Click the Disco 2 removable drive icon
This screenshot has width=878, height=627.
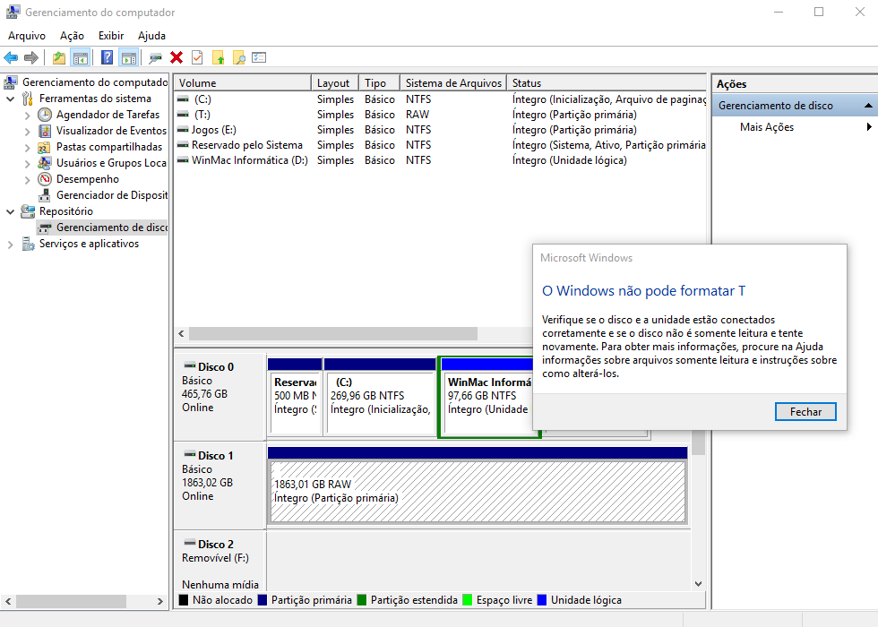coord(190,543)
